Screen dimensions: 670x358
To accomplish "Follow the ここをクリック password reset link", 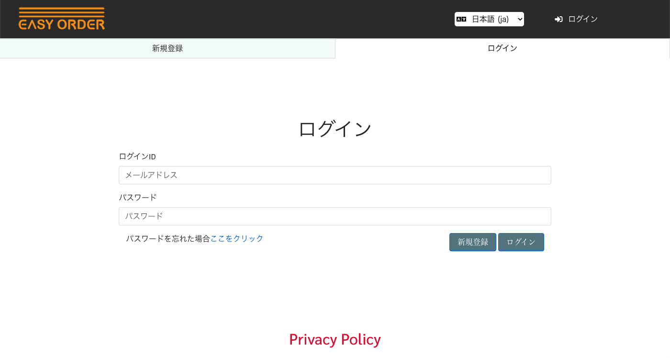I will pyautogui.click(x=237, y=238).
